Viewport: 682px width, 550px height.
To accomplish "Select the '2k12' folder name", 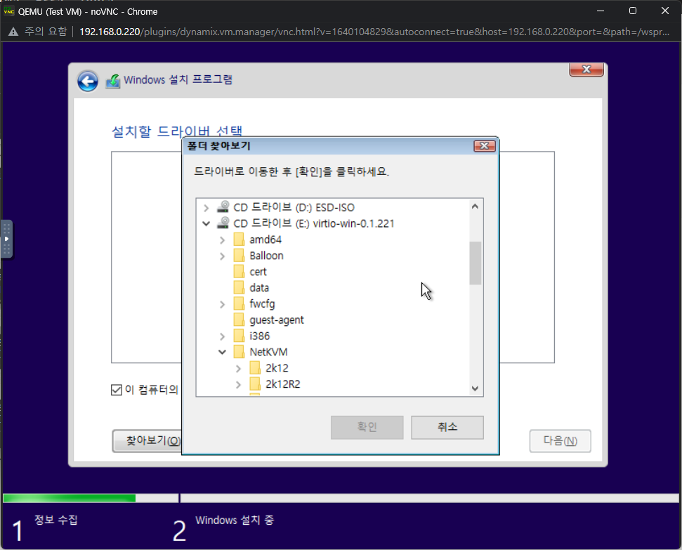I will tap(277, 368).
